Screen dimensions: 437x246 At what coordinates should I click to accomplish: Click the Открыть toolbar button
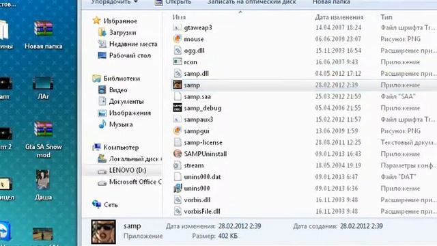tap(173, 2)
